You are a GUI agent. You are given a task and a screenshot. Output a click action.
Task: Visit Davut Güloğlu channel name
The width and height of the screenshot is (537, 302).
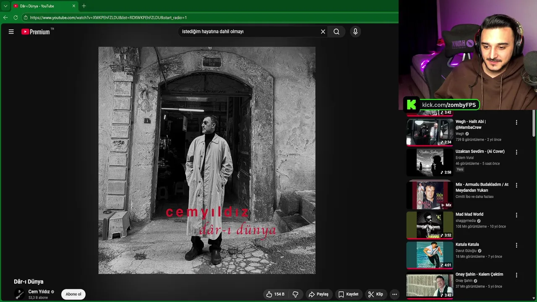466,251
